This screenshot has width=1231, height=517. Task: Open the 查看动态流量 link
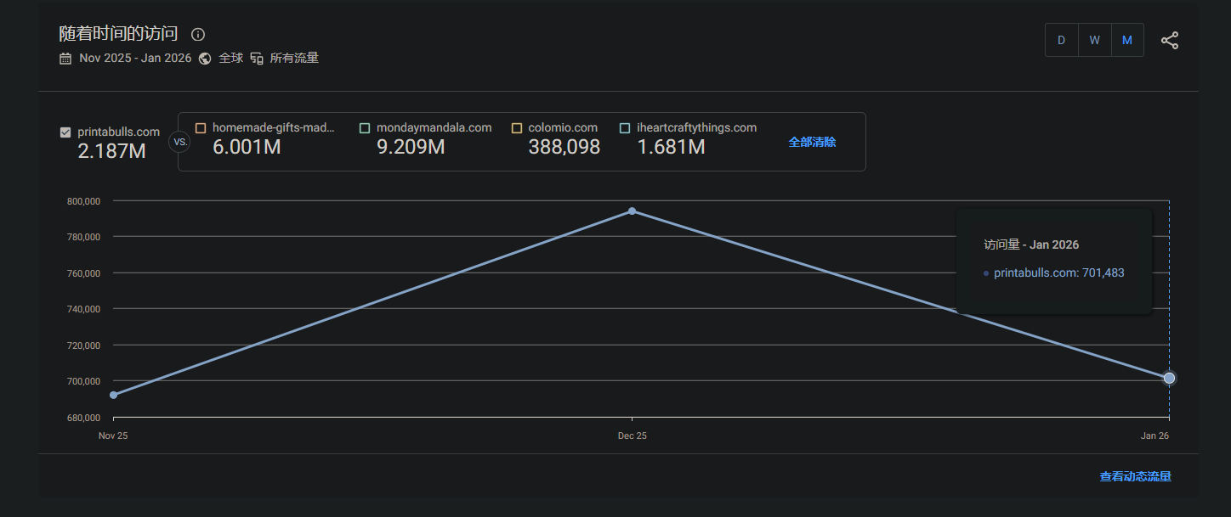click(x=1135, y=477)
